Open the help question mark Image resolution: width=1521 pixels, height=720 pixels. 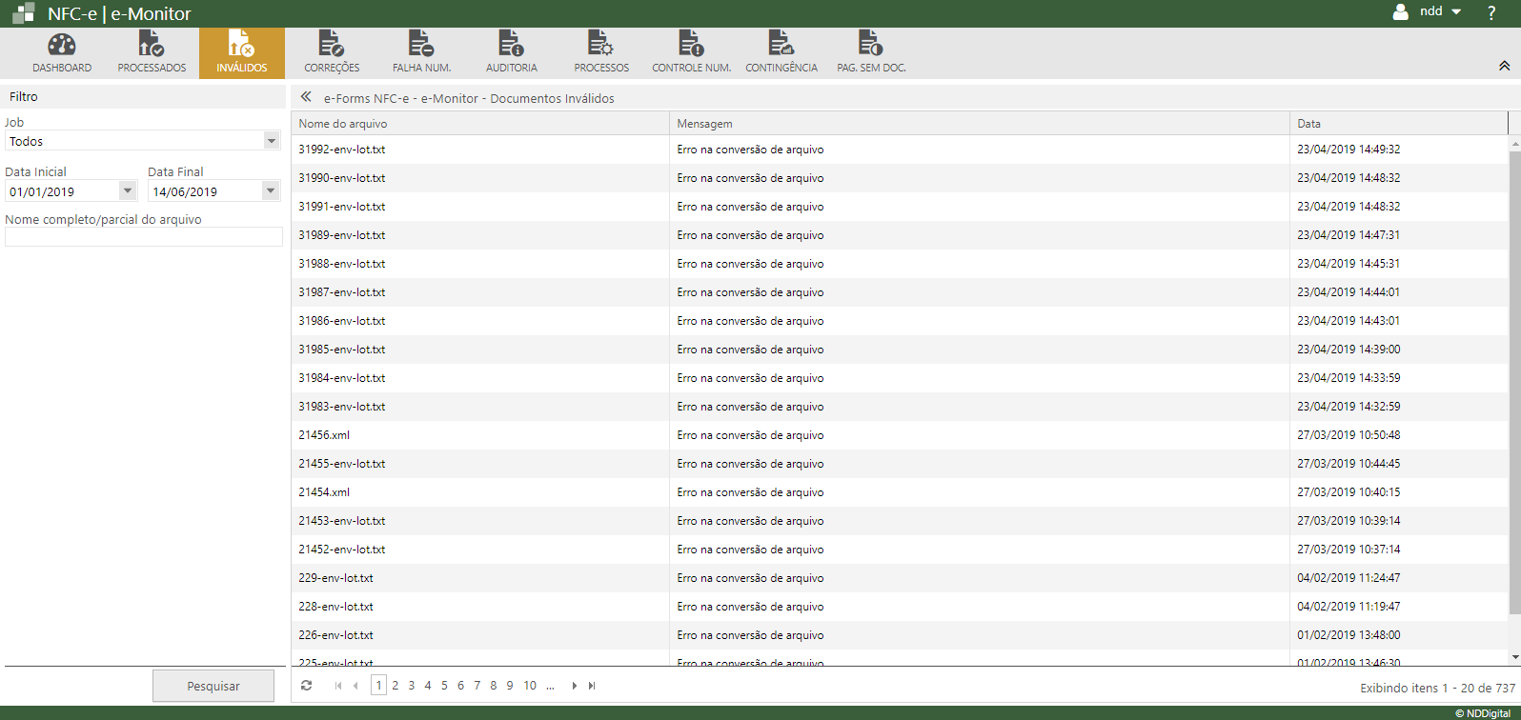[x=1491, y=12]
